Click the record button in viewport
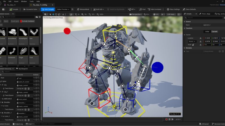The height and width of the screenshot is (126, 225). [x=166, y=119]
